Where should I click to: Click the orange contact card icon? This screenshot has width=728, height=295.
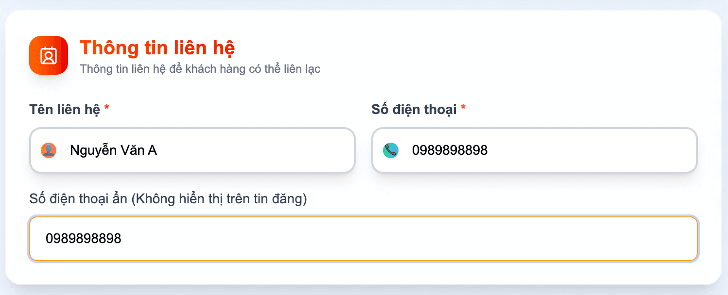coord(48,55)
